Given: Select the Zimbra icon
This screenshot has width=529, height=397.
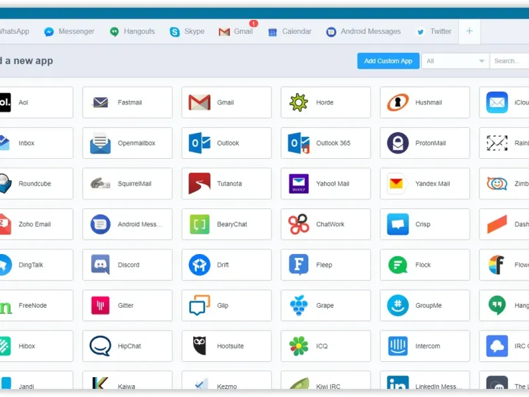Looking at the screenshot, I should click(497, 183).
